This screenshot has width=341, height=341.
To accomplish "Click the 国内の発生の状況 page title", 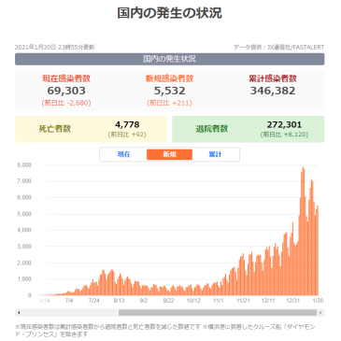I will (x=170, y=13).
